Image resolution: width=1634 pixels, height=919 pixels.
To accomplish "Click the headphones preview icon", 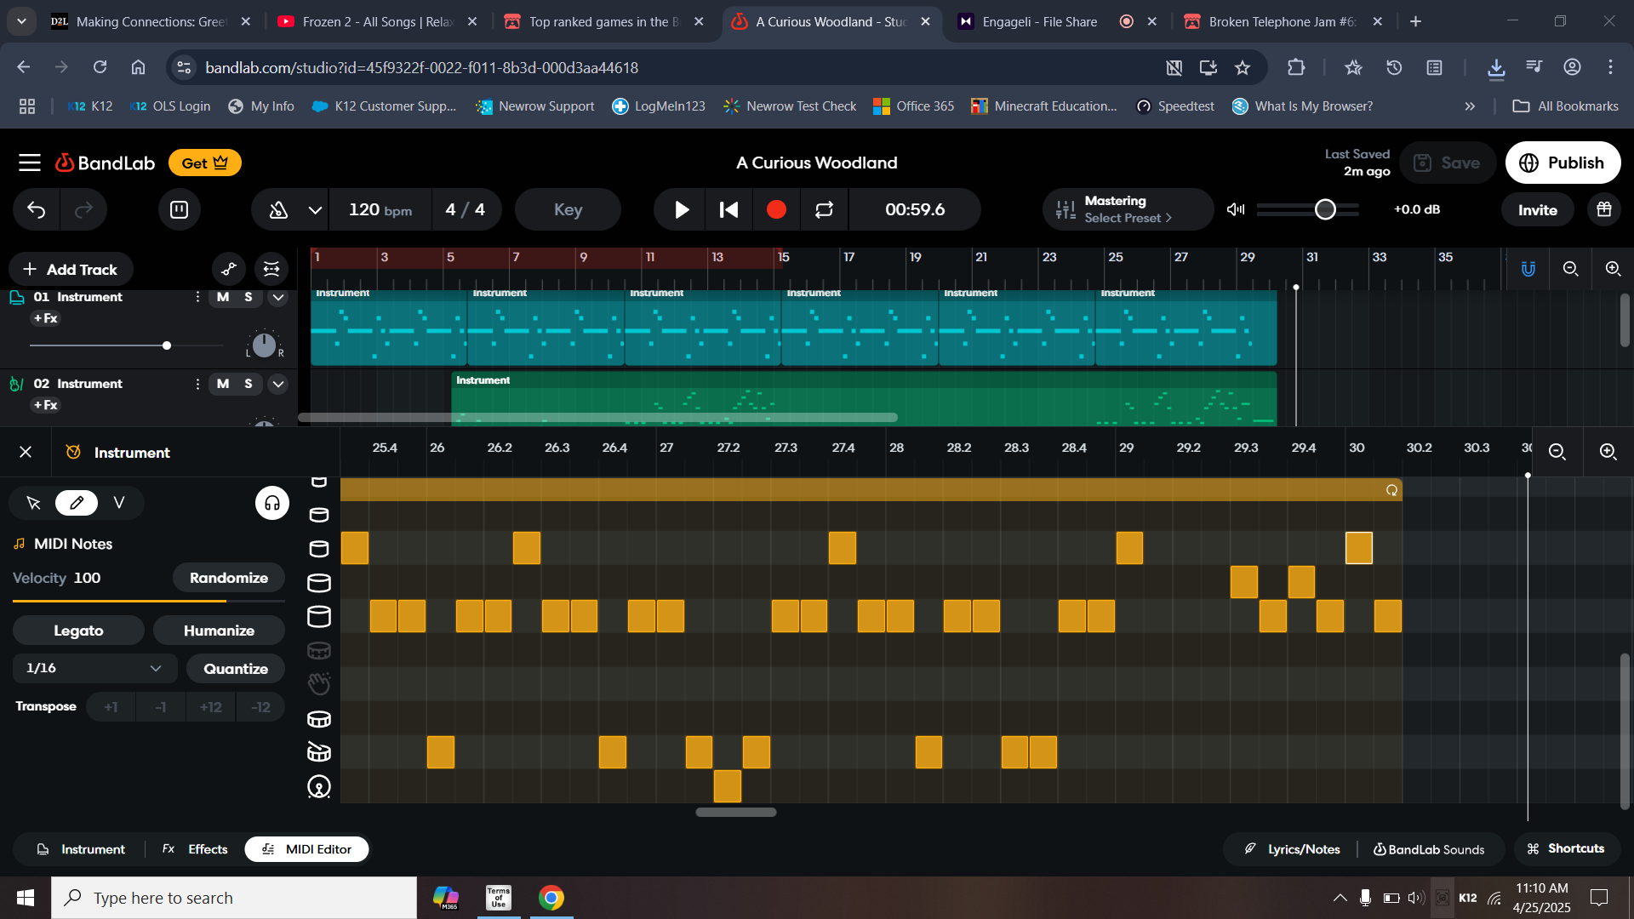I will 272,503.
